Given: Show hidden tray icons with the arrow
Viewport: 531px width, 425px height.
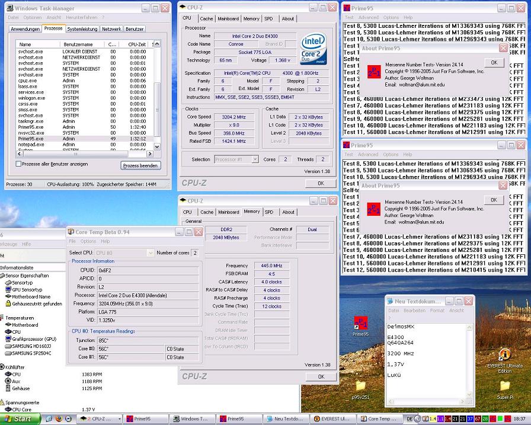Looking at the screenshot, I should [x=418, y=419].
